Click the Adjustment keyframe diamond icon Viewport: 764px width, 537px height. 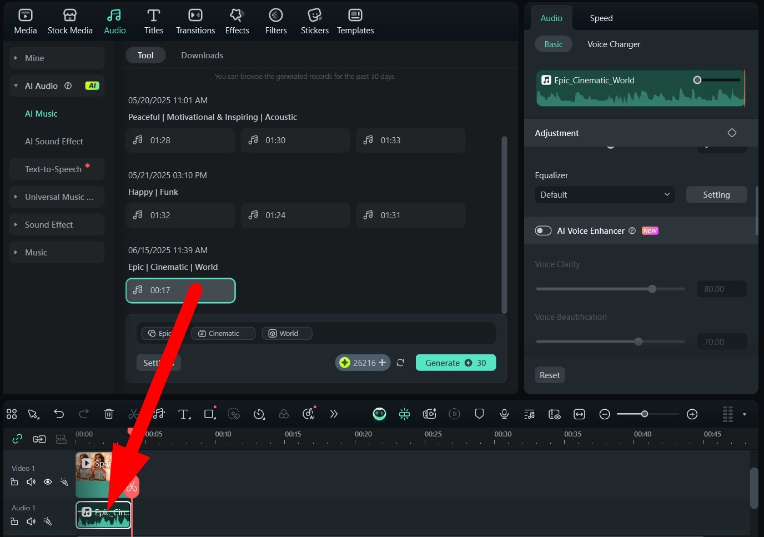pyautogui.click(x=732, y=133)
